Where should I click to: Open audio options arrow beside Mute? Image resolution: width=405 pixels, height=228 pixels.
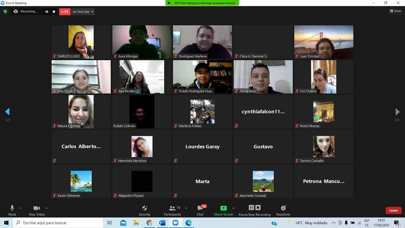point(20,208)
